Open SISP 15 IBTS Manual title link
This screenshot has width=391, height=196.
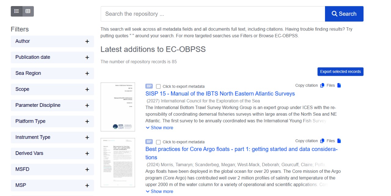220,94
